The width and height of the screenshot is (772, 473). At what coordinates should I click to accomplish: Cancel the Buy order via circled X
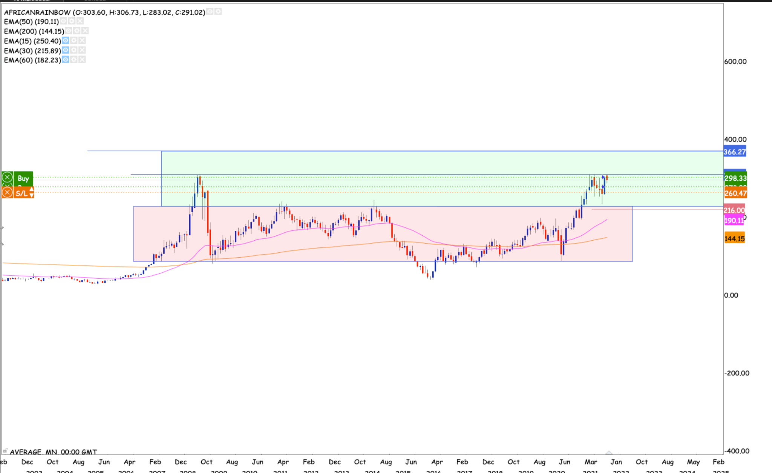[x=7, y=178]
